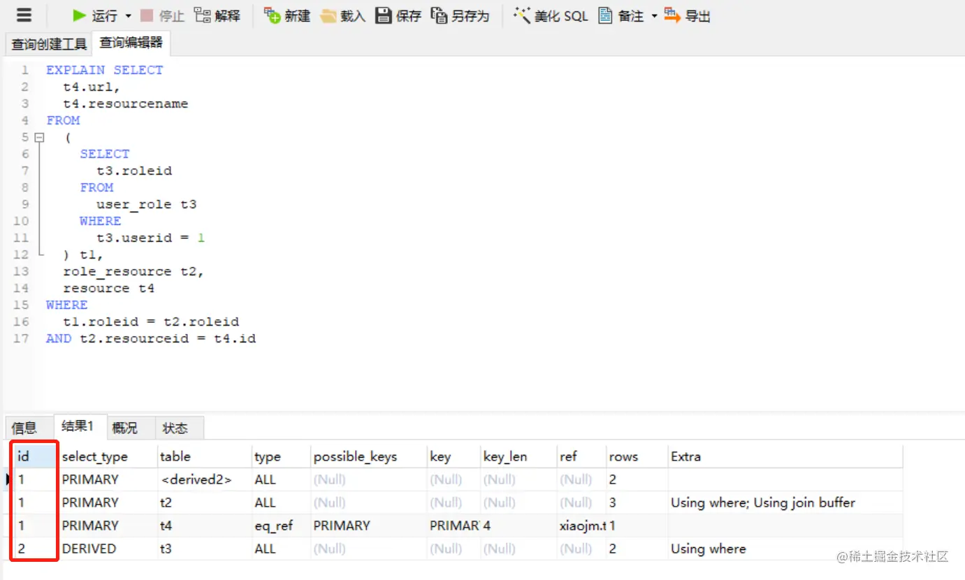The image size is (965, 580).
Task: Click the 另存为 (Save As) label
Action: coord(470,16)
